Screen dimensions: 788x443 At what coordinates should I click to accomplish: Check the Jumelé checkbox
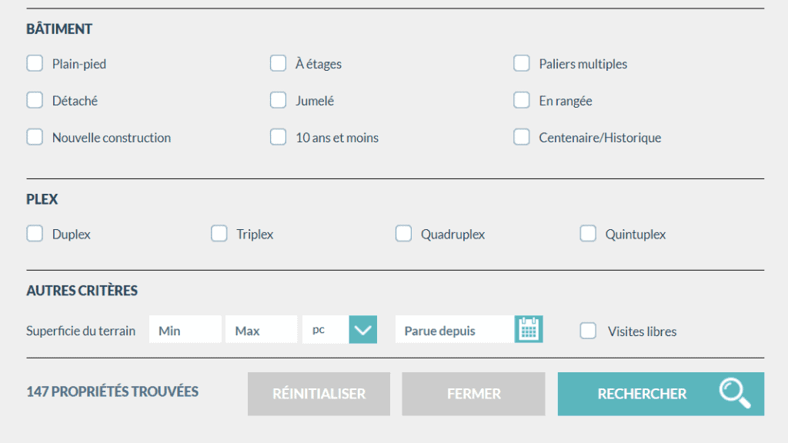point(278,100)
